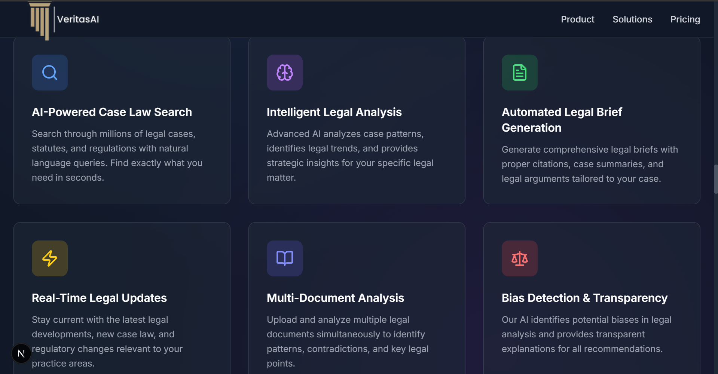This screenshot has height=374, width=718.
Task: Click the page vertical scrollbar thumb
Action: click(715, 179)
